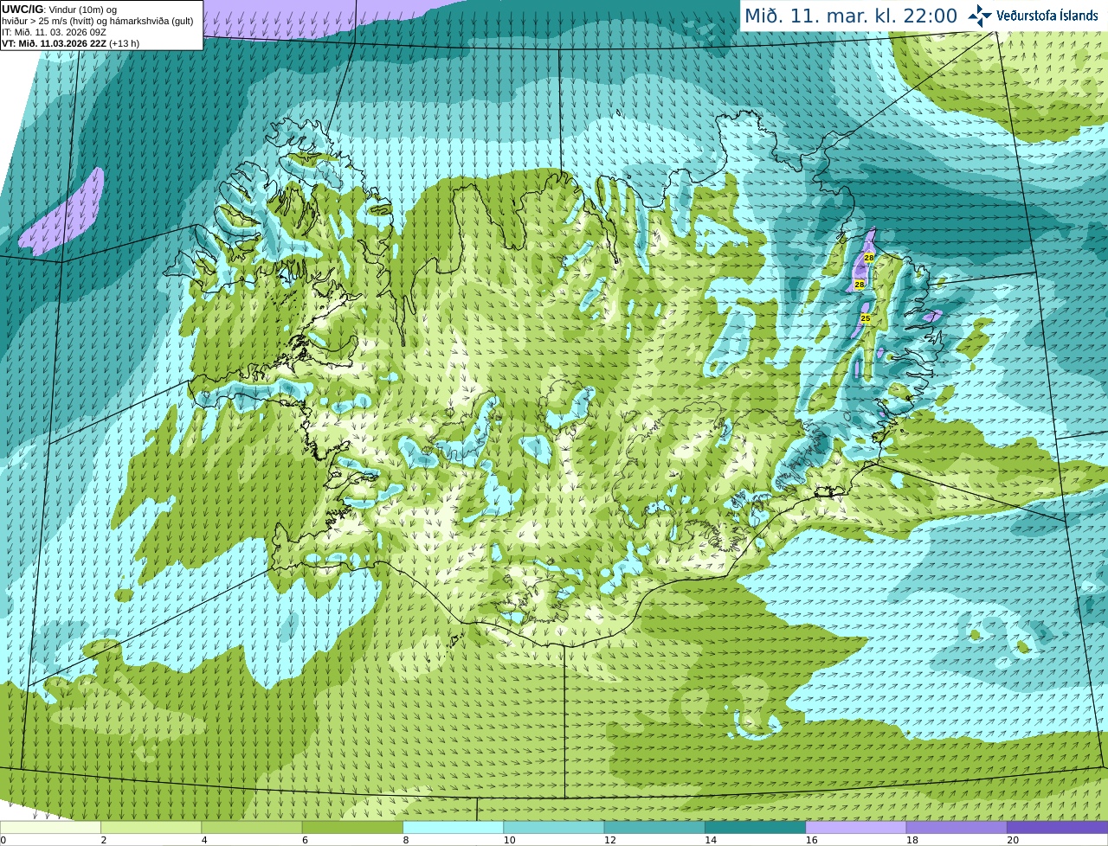Click the 'UWC/IG: Vindur (10m) og' title line

coord(60,10)
